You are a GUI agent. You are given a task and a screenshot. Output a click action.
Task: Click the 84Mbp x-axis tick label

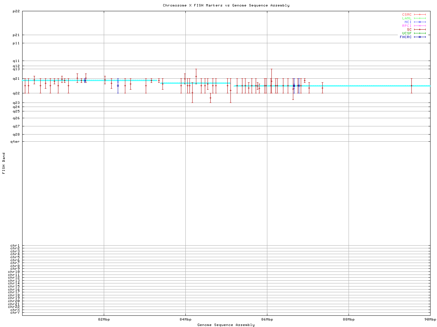pos(185,320)
